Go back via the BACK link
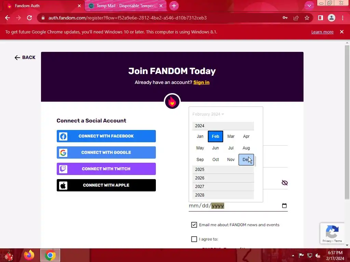Viewport: 350px width, 262px height. pyautogui.click(x=25, y=57)
